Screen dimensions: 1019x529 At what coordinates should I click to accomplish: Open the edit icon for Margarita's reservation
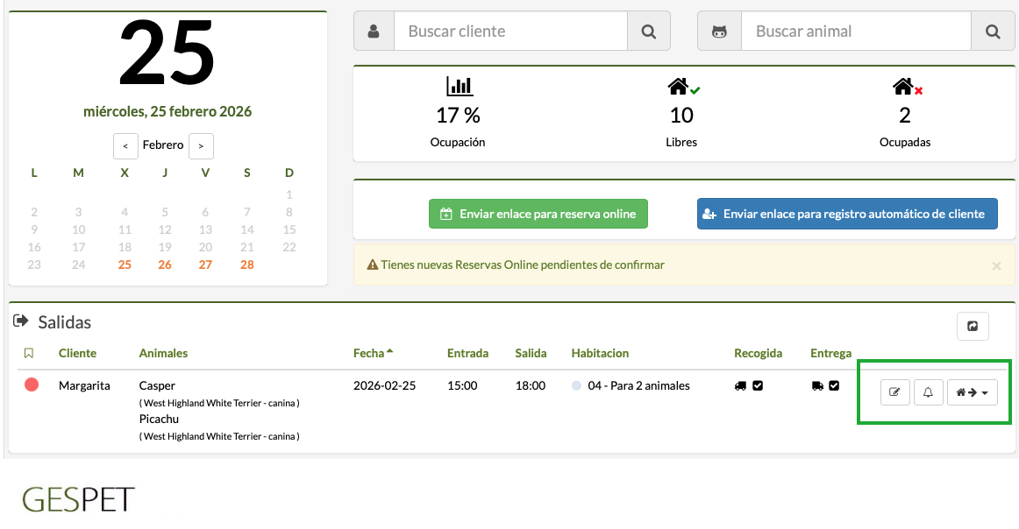click(x=894, y=392)
